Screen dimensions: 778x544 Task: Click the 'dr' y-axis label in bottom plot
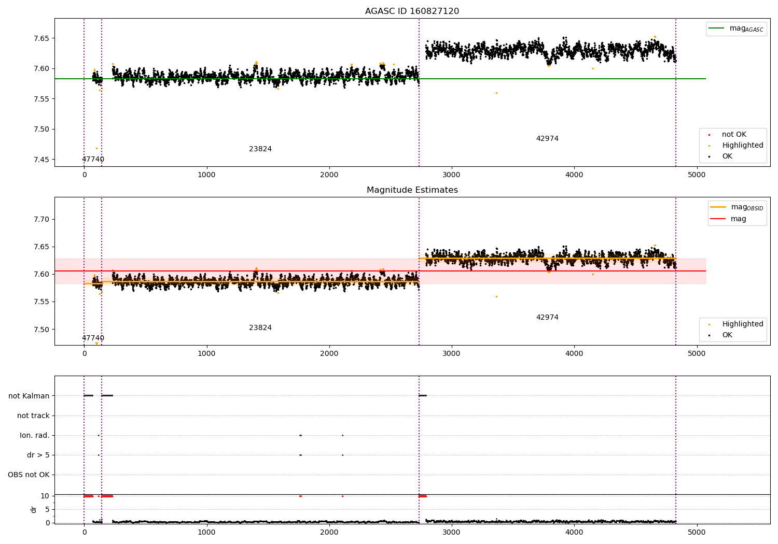pyautogui.click(x=34, y=509)
